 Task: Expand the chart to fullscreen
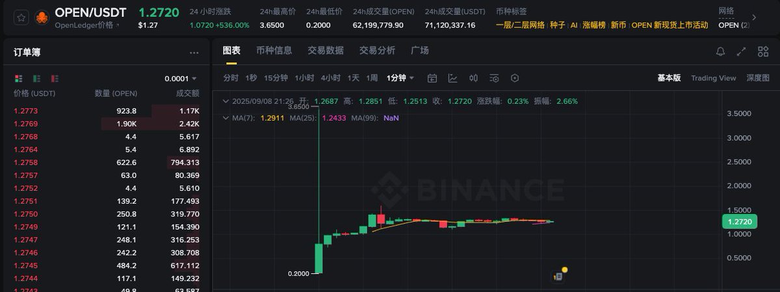[741, 51]
